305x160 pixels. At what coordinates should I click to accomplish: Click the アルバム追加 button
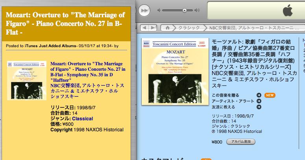(x=241, y=142)
